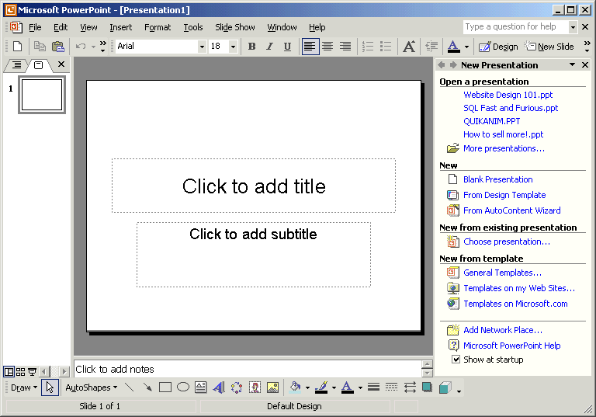Click the Font Color A icon in formatting toolbar
Viewport: 596px width, 417px height.
(x=453, y=47)
